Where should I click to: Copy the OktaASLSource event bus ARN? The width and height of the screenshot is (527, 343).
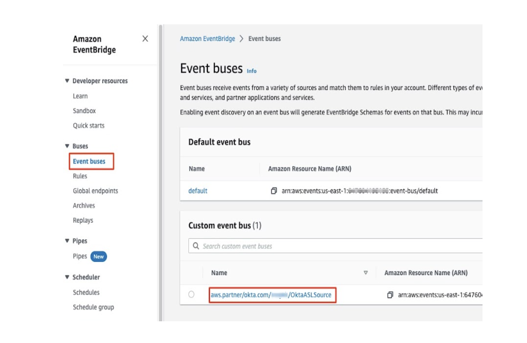pos(390,295)
